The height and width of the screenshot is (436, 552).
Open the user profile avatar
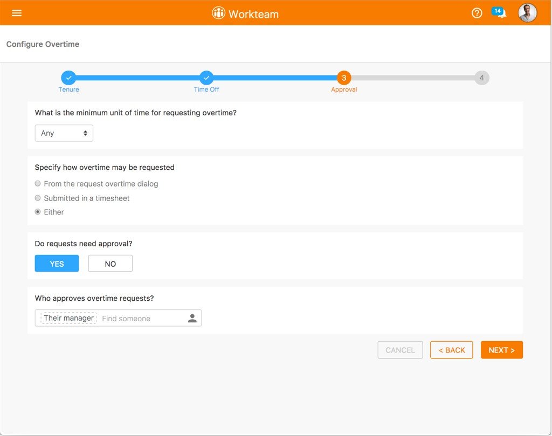pos(527,13)
